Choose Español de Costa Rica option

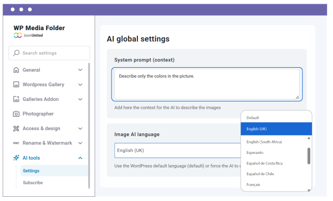264,163
